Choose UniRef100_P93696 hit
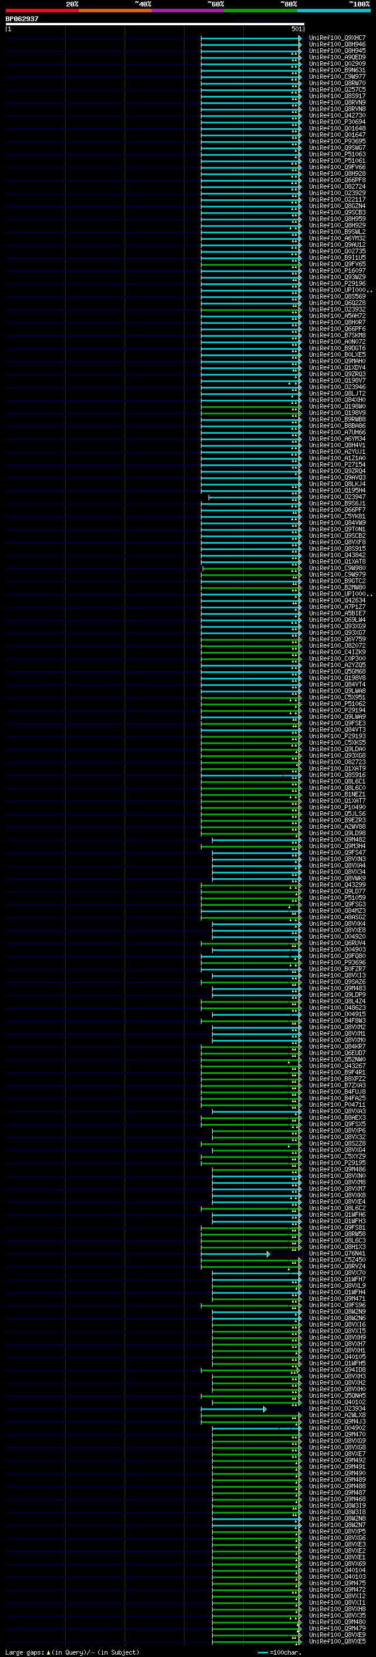376x1657 pixels. (x=337, y=962)
